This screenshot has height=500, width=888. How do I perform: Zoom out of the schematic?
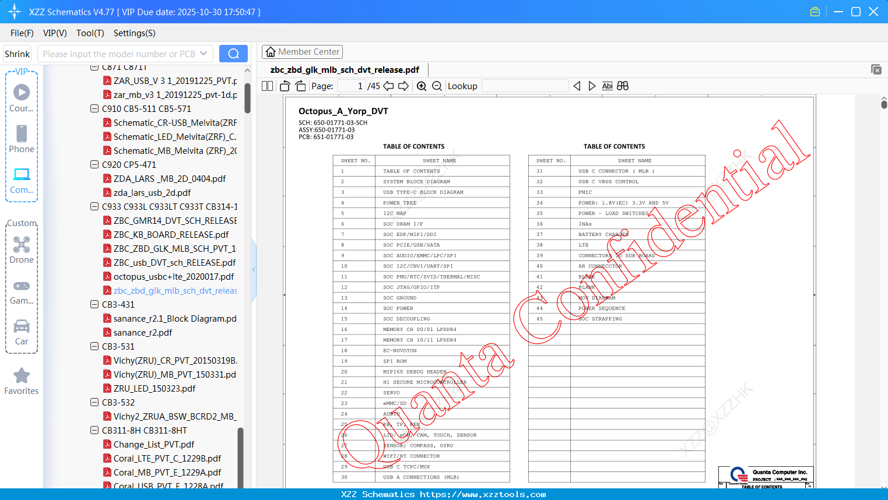437,86
